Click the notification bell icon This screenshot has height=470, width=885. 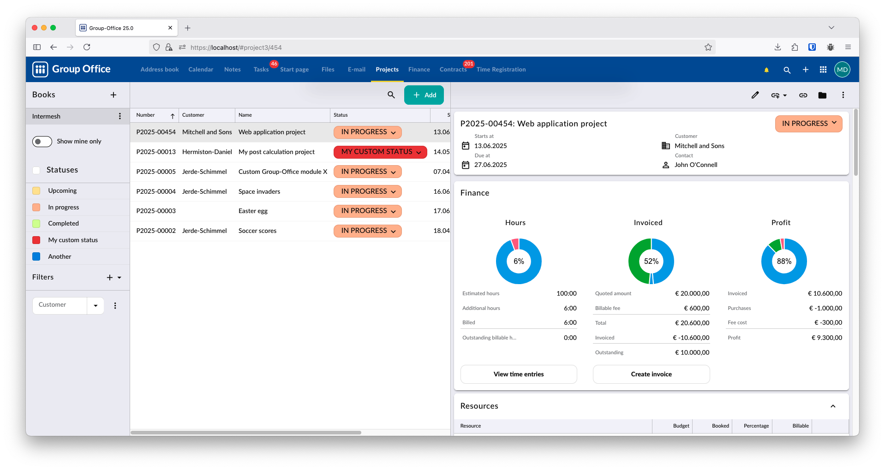coord(766,70)
